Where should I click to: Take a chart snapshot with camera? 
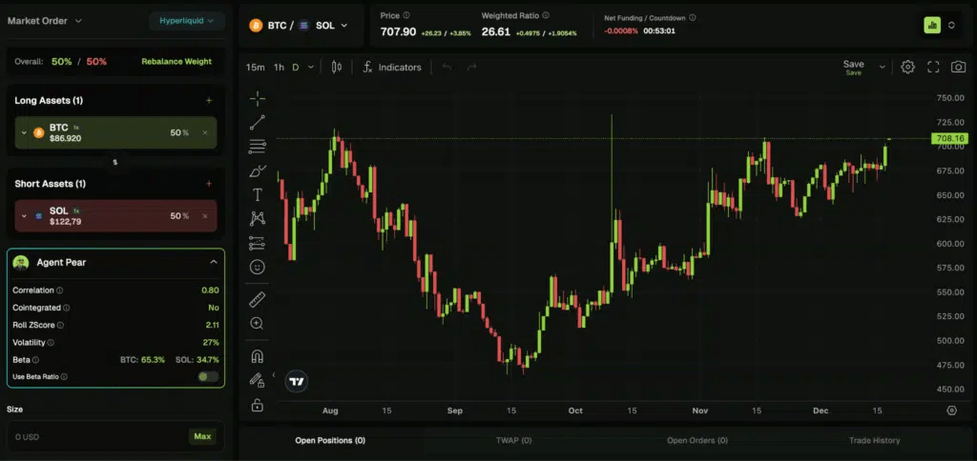pos(958,68)
